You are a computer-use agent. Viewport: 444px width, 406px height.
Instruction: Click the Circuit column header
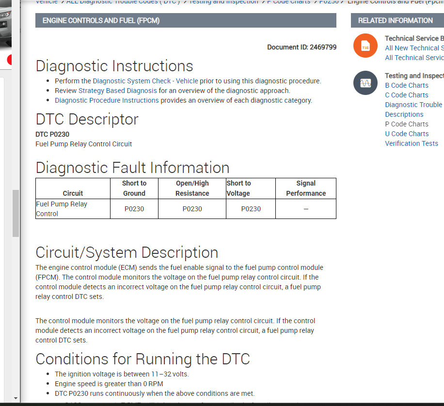73,188
